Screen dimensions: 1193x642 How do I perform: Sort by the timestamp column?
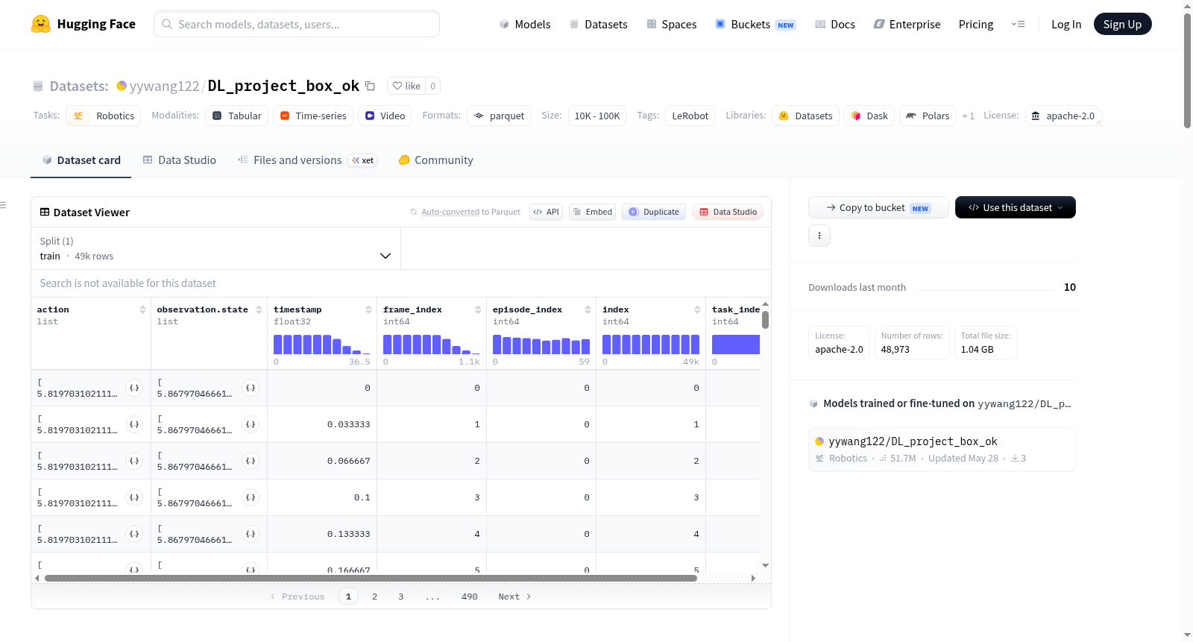tap(368, 309)
